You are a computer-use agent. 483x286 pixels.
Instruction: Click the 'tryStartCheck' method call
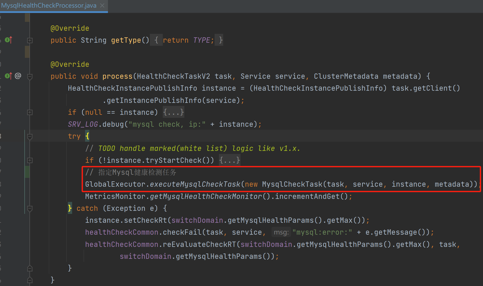(173, 160)
